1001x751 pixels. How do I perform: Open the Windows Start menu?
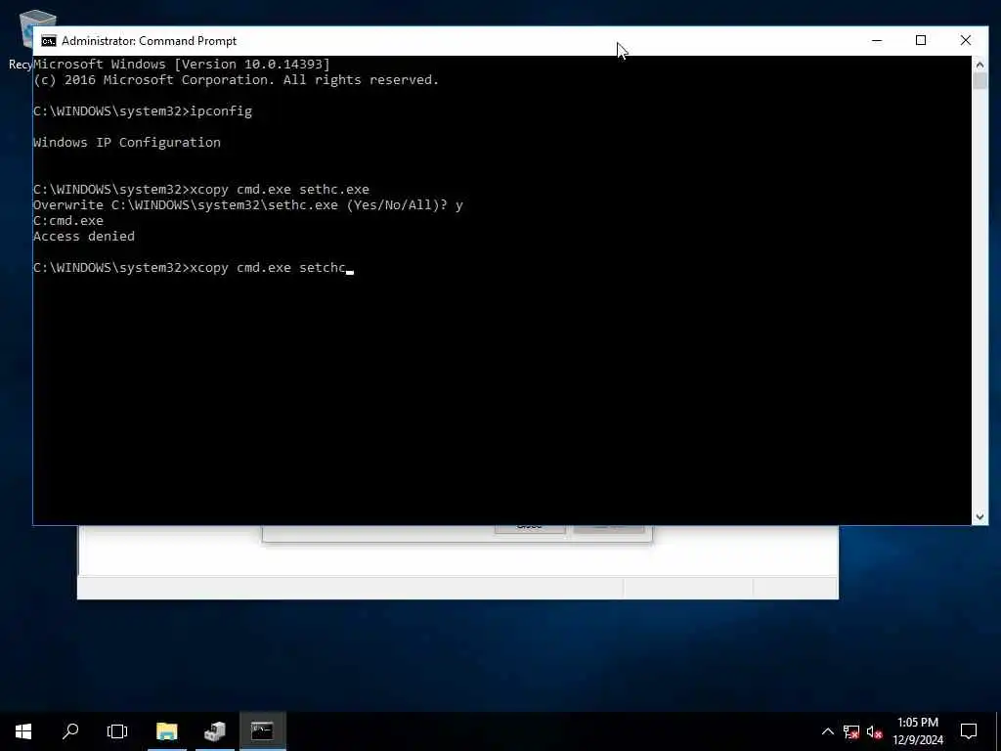click(23, 731)
